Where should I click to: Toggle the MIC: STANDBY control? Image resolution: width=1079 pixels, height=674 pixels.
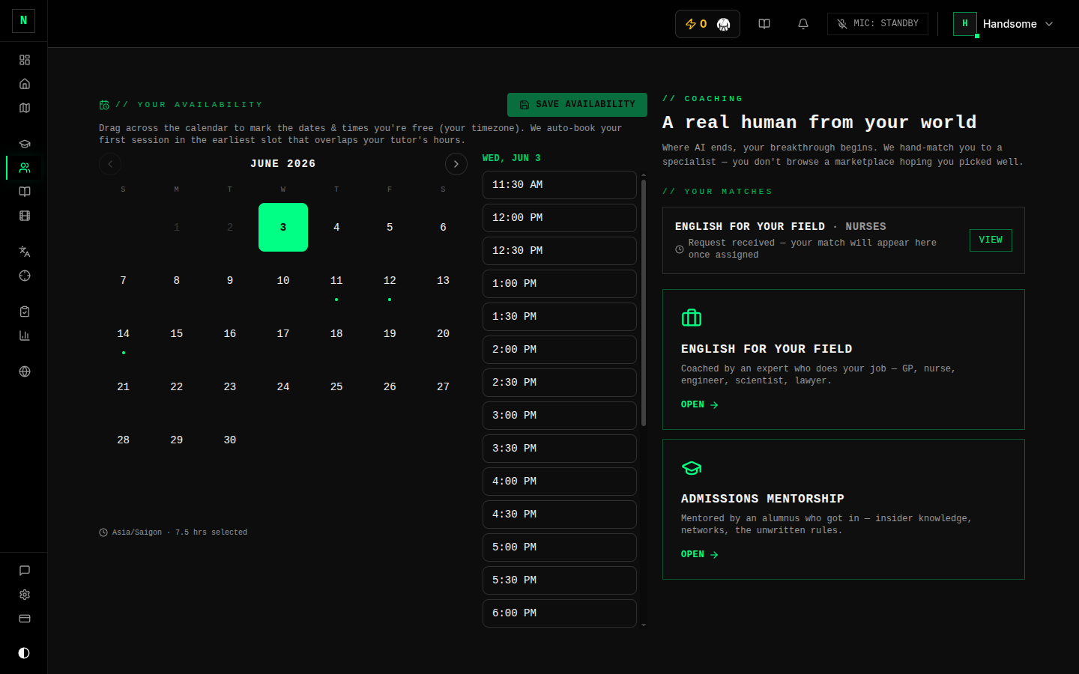click(x=877, y=24)
